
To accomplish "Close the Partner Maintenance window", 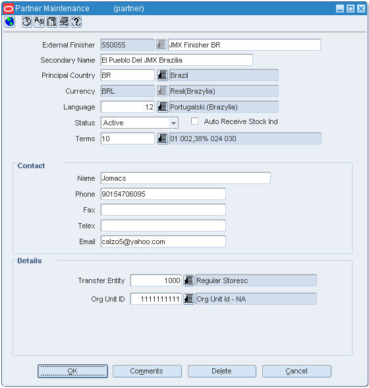I will (x=361, y=9).
